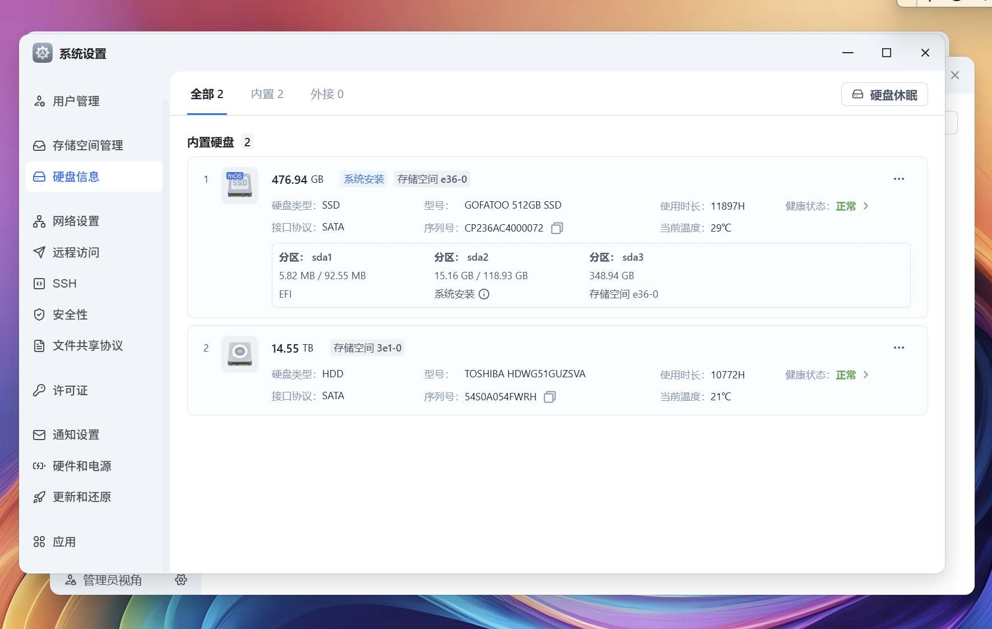992x629 pixels.
Task: Open 存储空间管理 in the sidebar
Action: click(87, 146)
